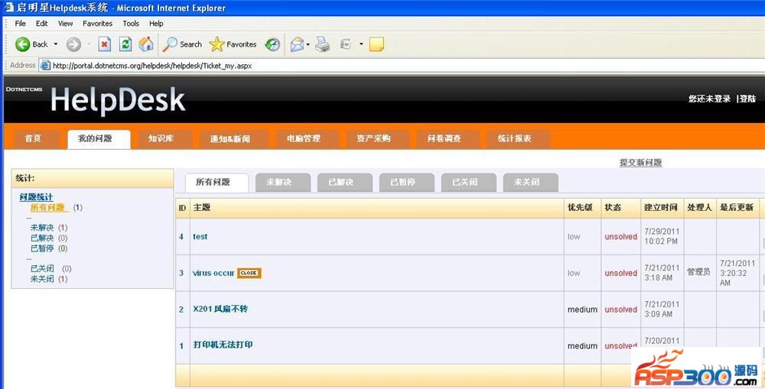Refresh the page with the Refresh icon
The image size is (765, 389).
click(125, 44)
